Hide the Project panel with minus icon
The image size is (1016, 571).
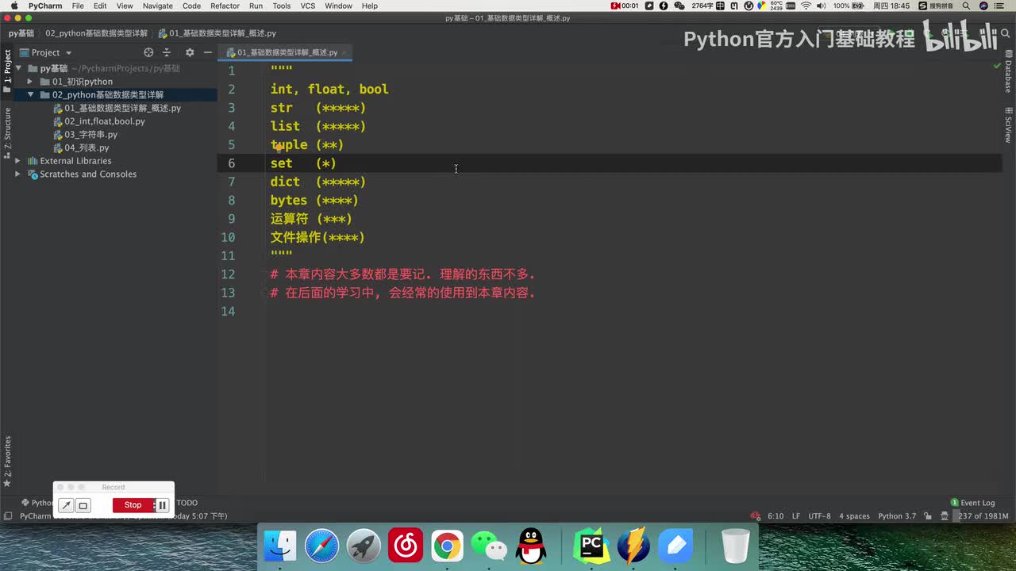pyautogui.click(x=208, y=52)
